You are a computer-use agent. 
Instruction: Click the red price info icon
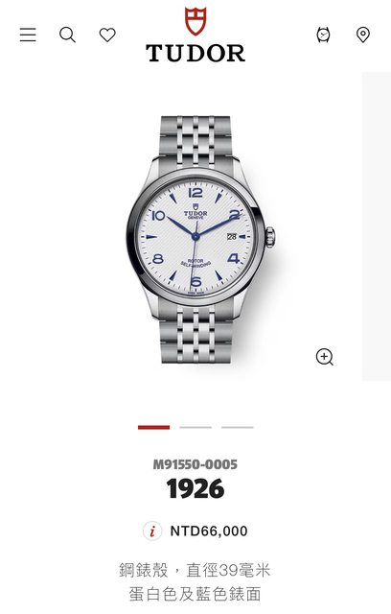pyautogui.click(x=152, y=531)
